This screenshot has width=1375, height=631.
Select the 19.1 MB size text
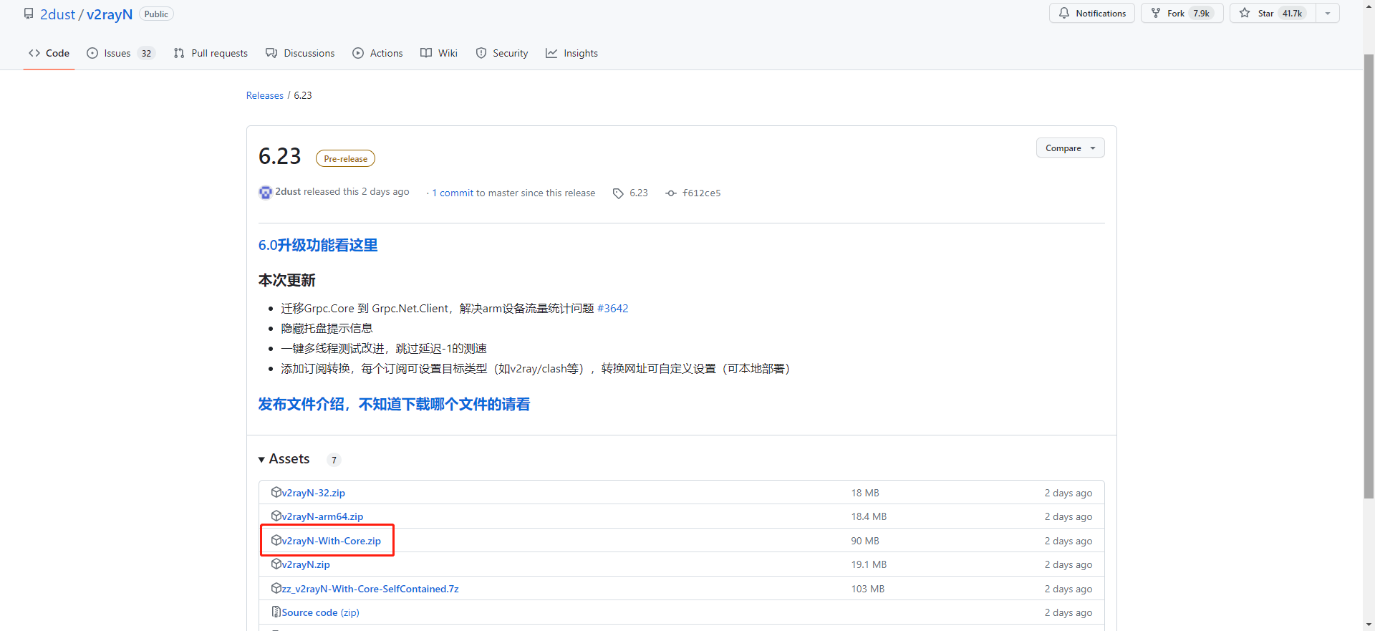click(x=869, y=564)
